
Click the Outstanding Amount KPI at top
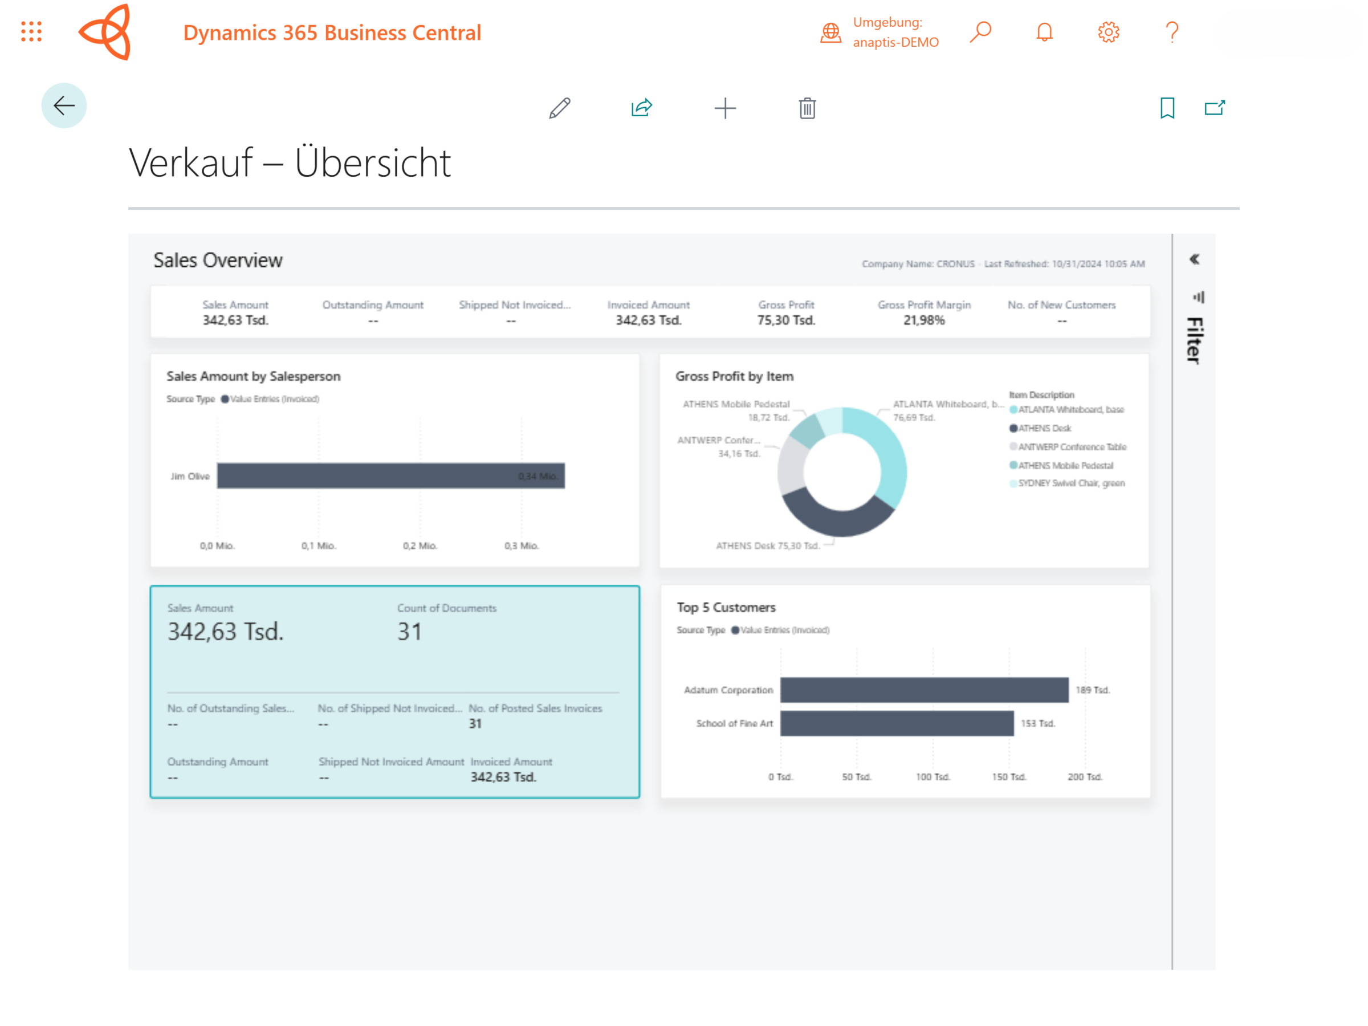click(373, 312)
